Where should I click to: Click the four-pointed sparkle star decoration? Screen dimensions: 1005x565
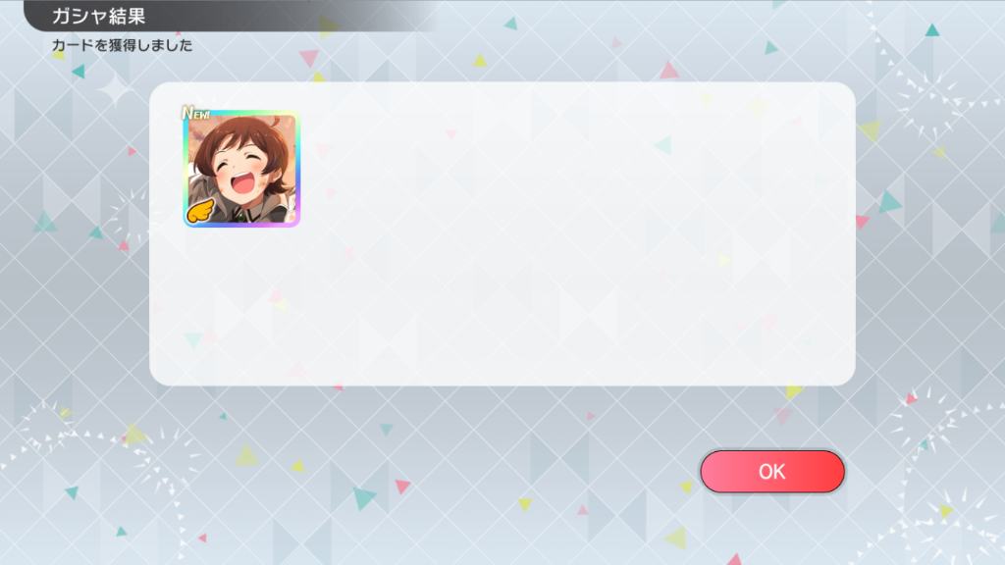tap(116, 89)
